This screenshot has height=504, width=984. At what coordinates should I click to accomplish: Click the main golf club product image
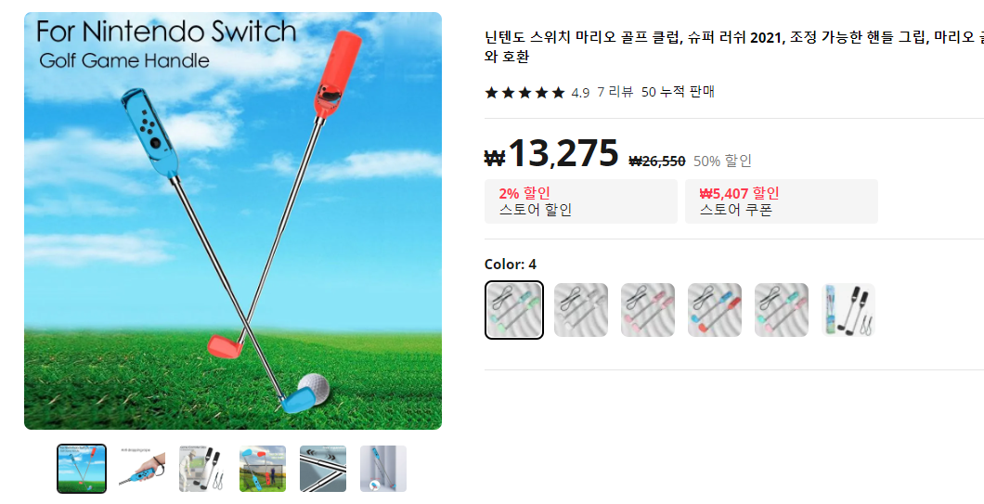pos(233,221)
